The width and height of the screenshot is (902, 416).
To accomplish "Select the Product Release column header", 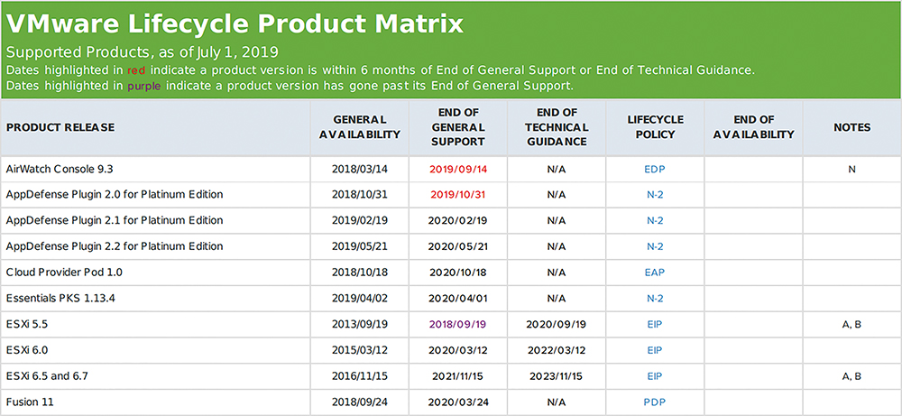I will 60,127.
